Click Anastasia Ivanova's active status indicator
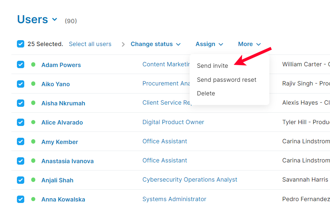The width and height of the screenshot is (330, 207). tap(33, 161)
